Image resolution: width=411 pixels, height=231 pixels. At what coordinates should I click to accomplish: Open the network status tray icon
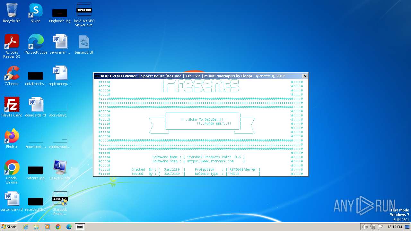[372, 227]
